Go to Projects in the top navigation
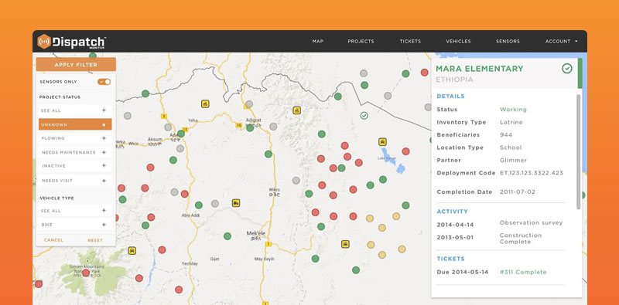This screenshot has width=619, height=305. 361,42
